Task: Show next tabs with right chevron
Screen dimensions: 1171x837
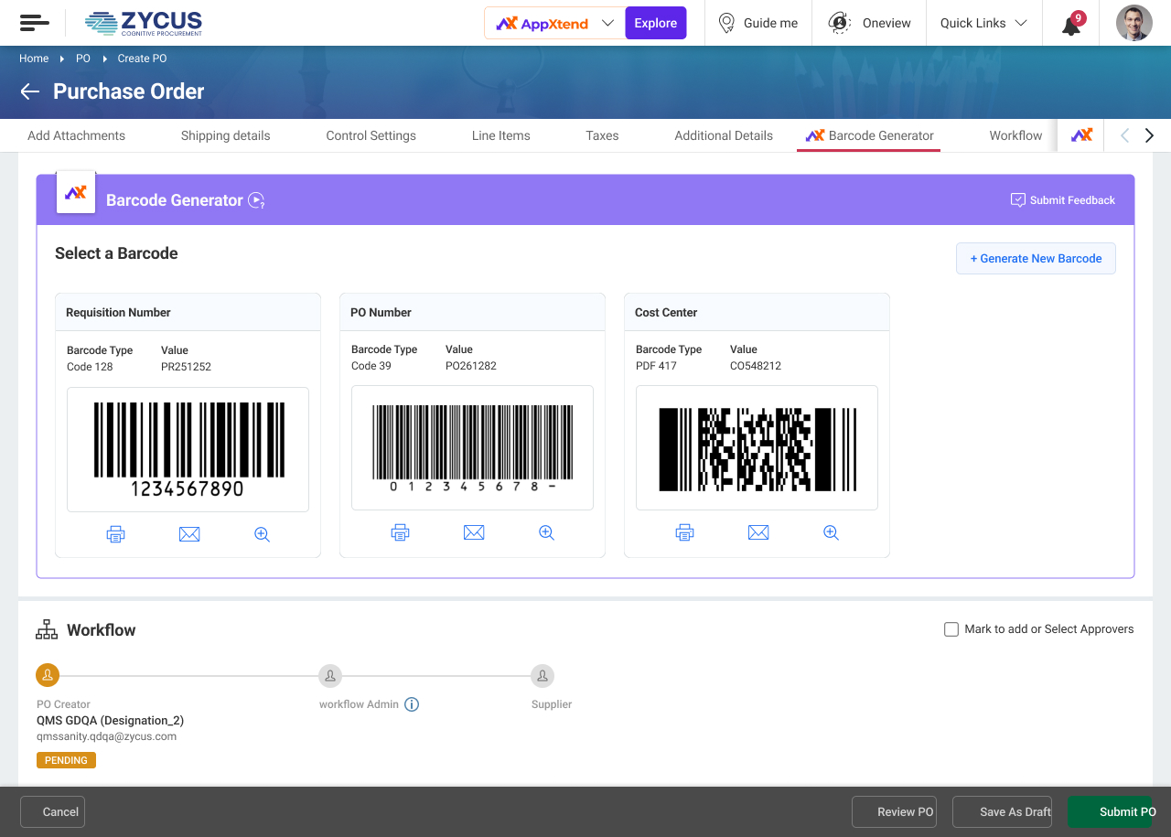Action: pyautogui.click(x=1150, y=135)
